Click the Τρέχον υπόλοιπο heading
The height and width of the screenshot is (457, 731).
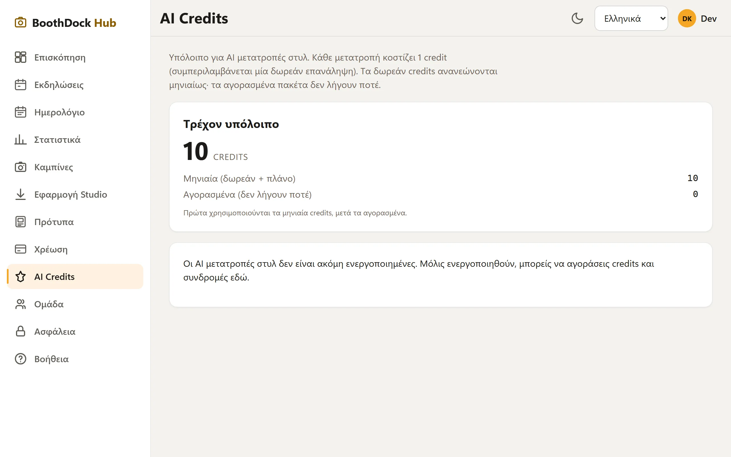point(231,124)
